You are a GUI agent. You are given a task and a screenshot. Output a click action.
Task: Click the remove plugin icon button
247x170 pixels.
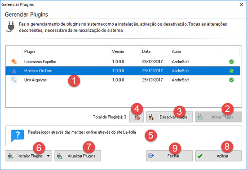pos(137,117)
